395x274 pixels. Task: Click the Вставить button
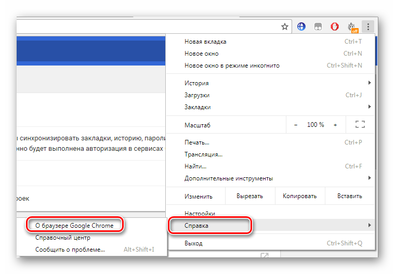[x=350, y=196]
